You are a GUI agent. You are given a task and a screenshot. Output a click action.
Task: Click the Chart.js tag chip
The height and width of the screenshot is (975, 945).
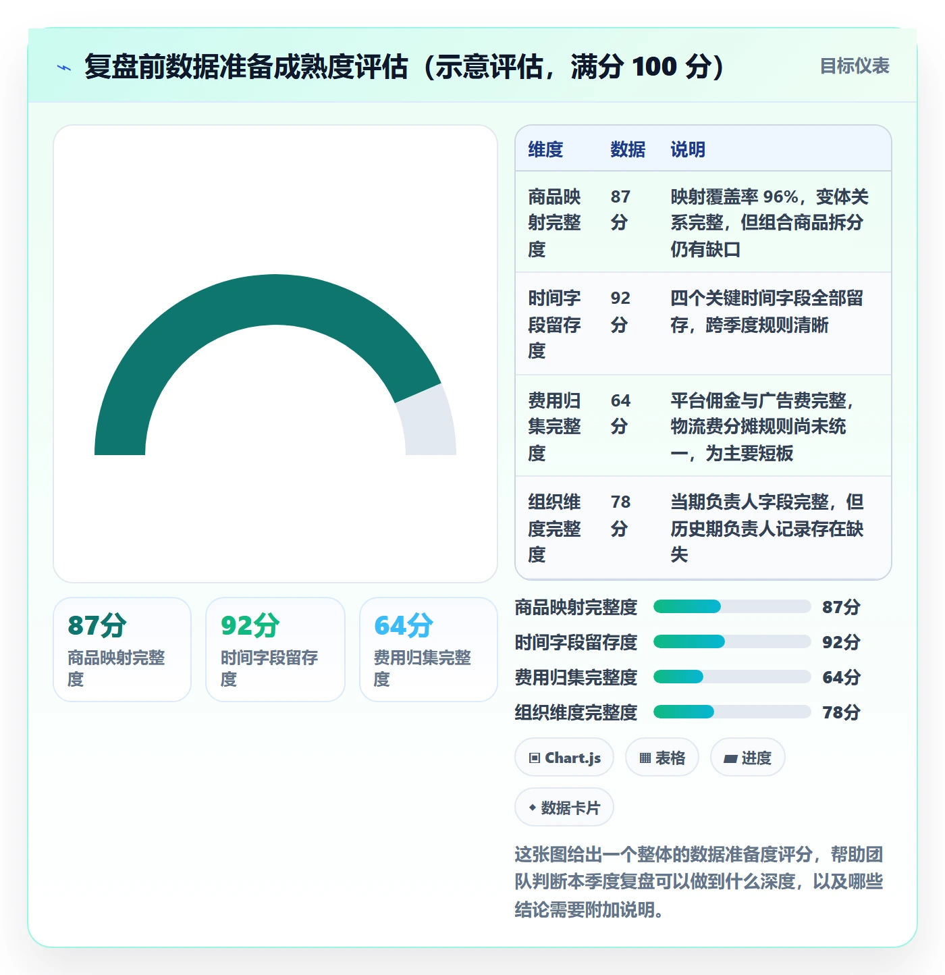[x=564, y=758]
